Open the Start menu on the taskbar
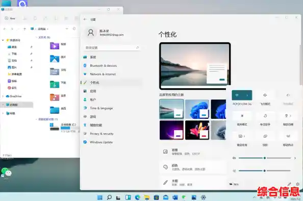303x201 pixels. pyautogui.click(x=100, y=197)
